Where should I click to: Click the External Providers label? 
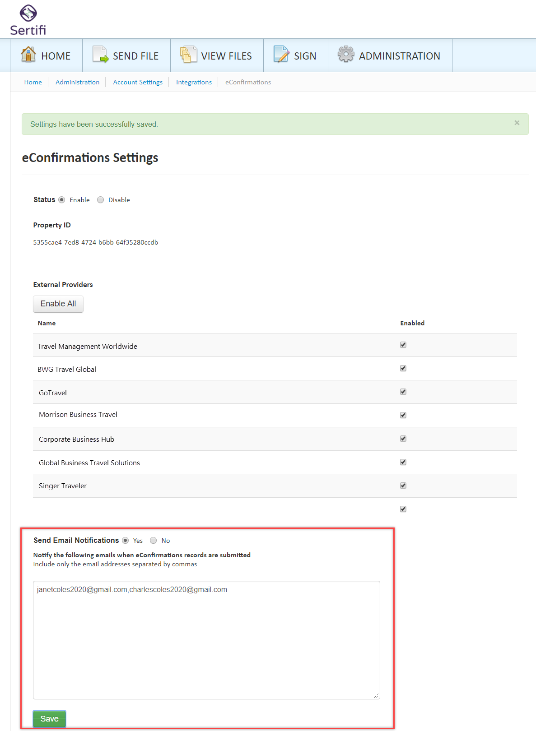(63, 284)
